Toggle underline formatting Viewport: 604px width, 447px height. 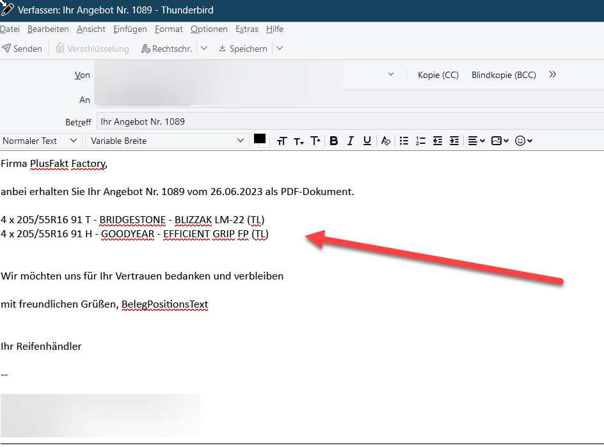367,141
